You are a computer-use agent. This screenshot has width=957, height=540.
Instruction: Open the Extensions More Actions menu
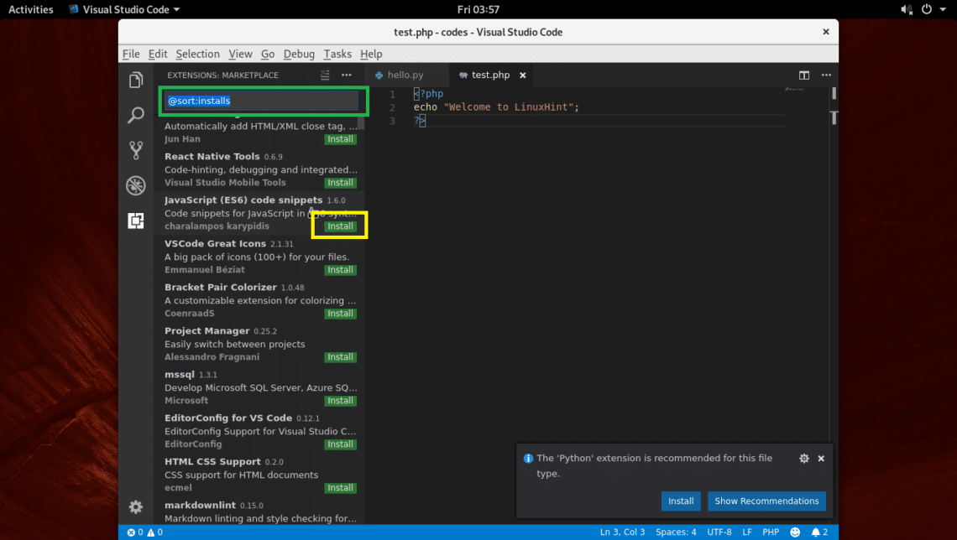point(346,75)
